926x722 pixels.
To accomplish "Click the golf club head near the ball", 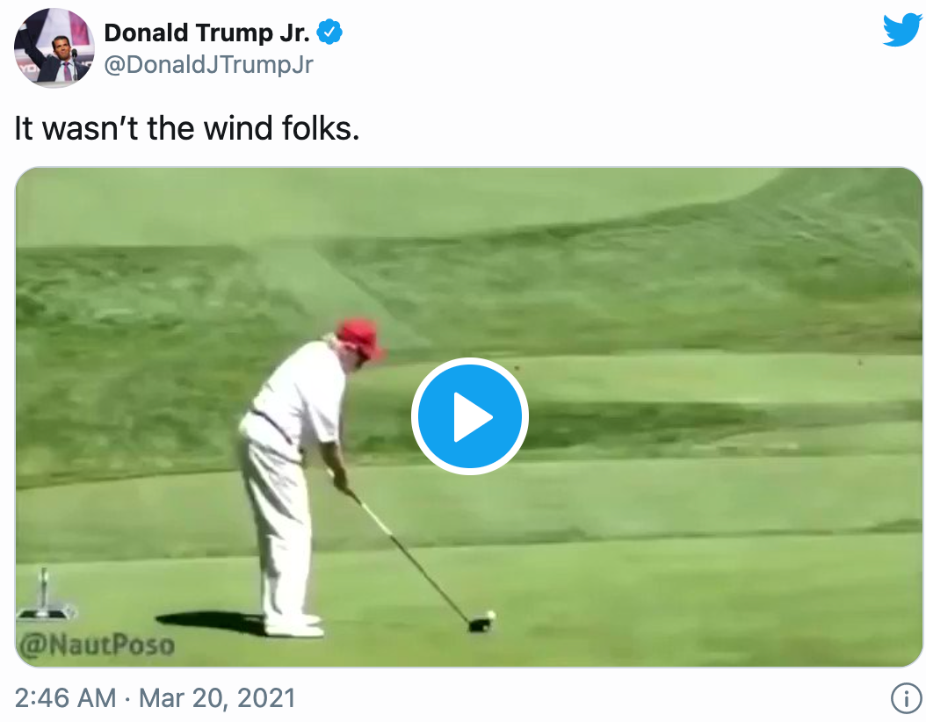I will (478, 624).
